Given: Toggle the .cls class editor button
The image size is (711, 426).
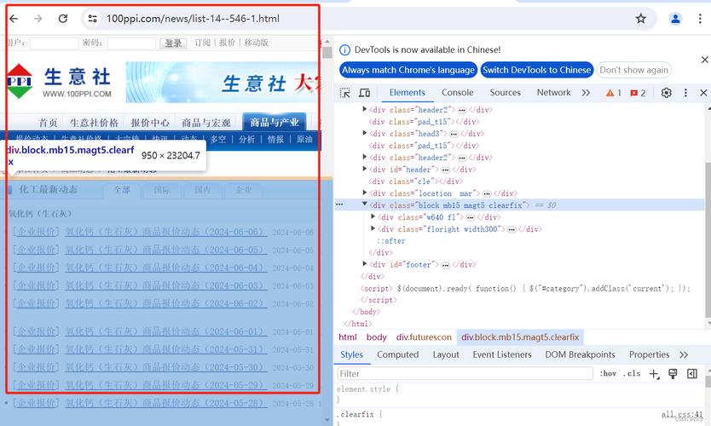Looking at the screenshot, I should [632, 373].
